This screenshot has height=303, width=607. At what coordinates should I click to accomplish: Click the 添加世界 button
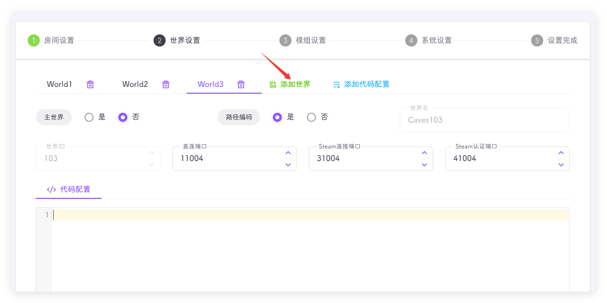click(x=295, y=84)
